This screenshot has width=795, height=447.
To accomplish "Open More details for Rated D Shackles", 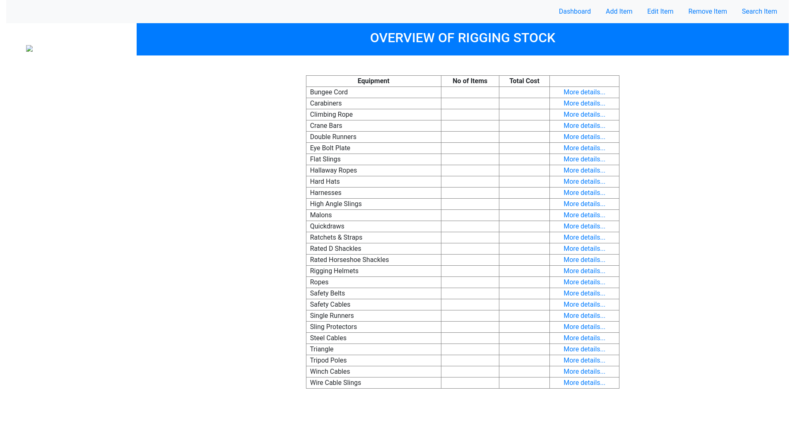I will click(584, 249).
